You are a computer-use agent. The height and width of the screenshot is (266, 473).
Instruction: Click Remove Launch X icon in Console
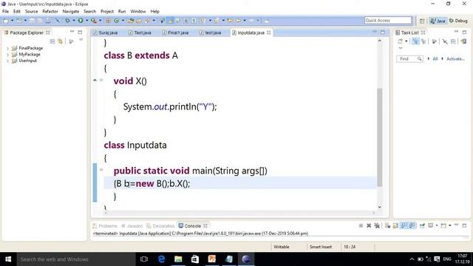[369, 225]
